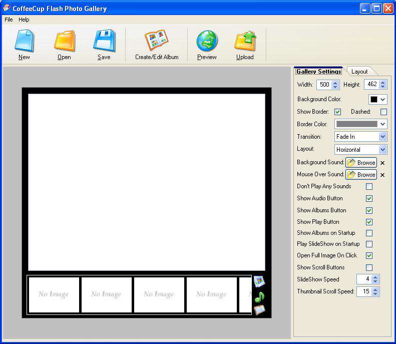The height and width of the screenshot is (344, 396).
Task: Select the second No Image thumbnail
Action: click(x=106, y=294)
